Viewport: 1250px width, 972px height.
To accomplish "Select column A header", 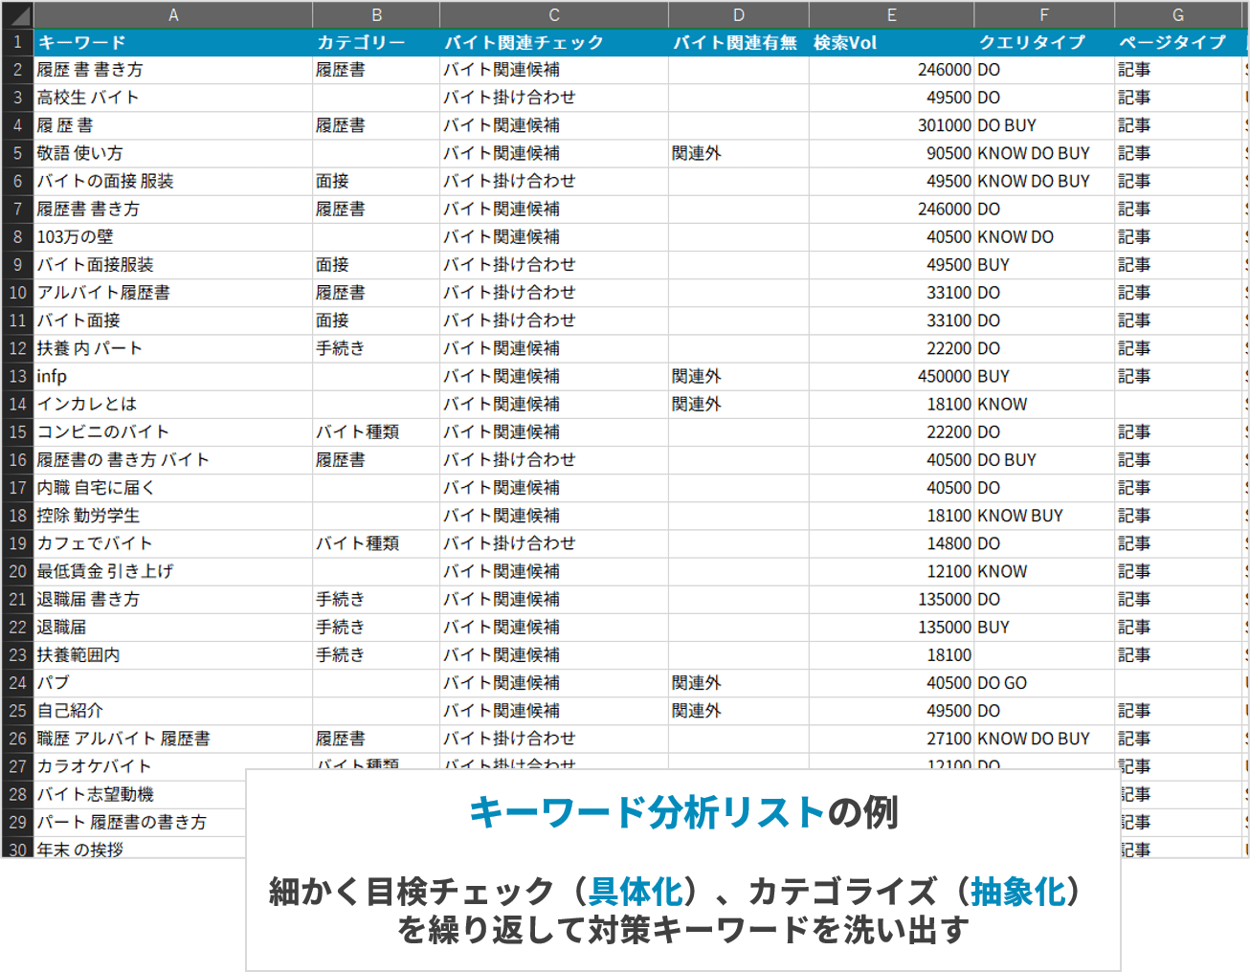I will (x=173, y=15).
